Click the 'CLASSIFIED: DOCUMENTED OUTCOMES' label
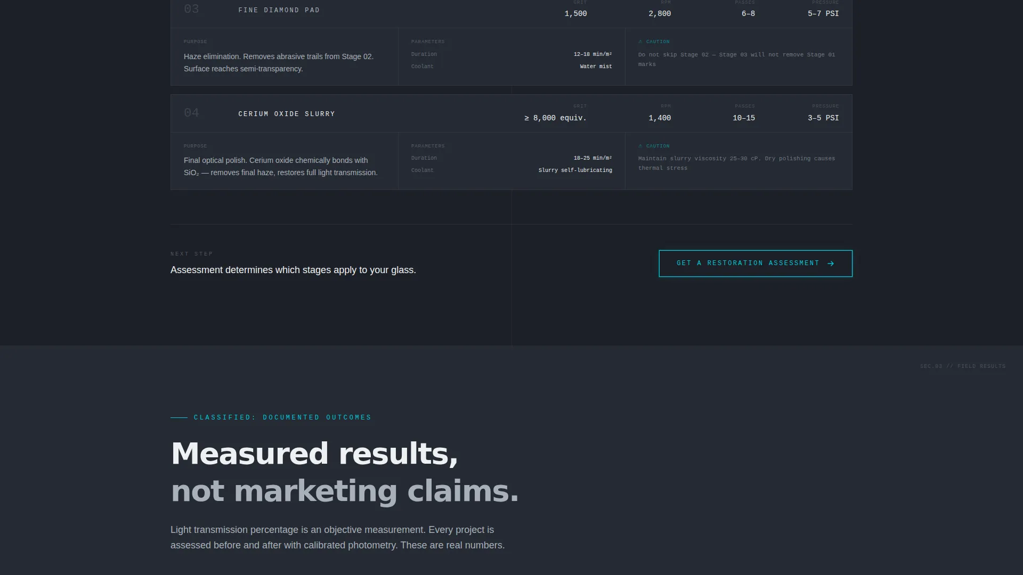Image resolution: width=1023 pixels, height=575 pixels. click(x=282, y=417)
